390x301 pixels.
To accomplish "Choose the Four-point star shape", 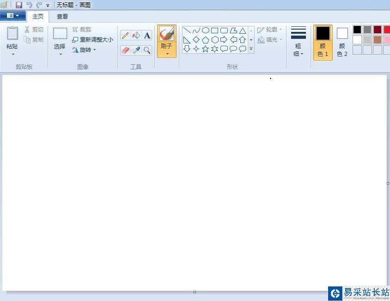I will tap(196, 49).
